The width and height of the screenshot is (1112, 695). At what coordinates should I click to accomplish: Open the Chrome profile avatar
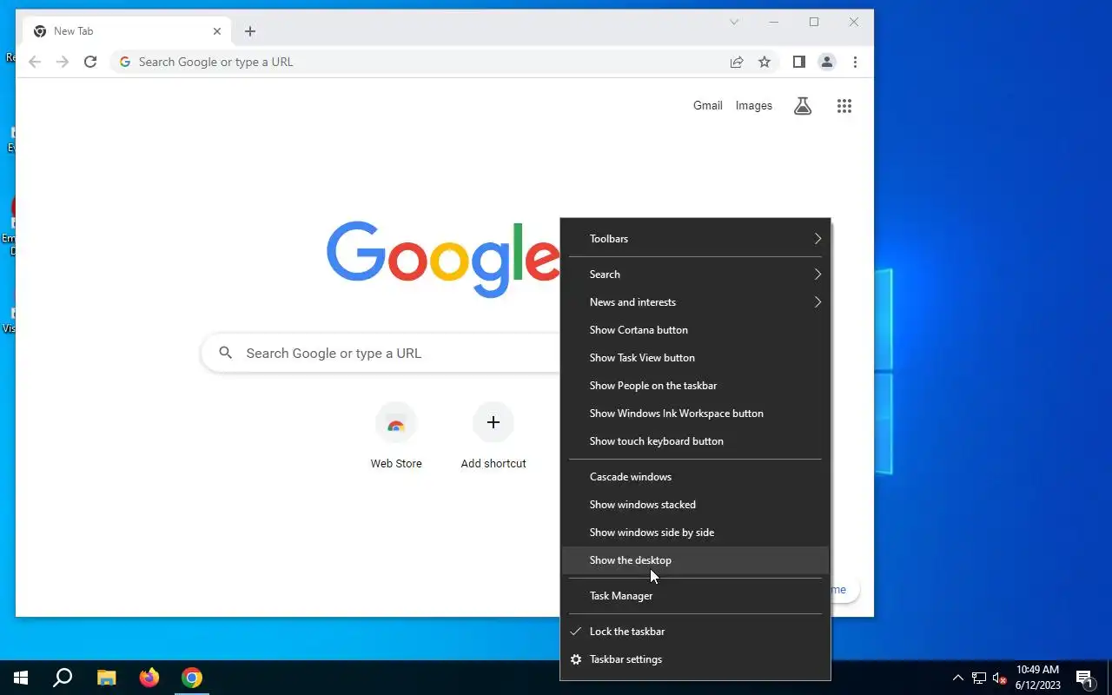(x=827, y=62)
